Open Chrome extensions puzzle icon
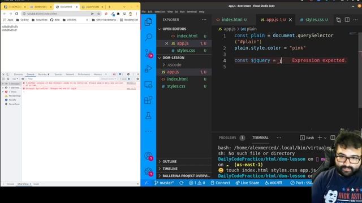The height and width of the screenshot is (203, 362). tap(118, 14)
